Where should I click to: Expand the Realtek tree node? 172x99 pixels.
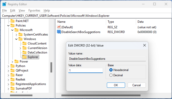[8, 80]
